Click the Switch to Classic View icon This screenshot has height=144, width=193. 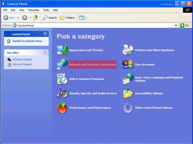point(9,41)
